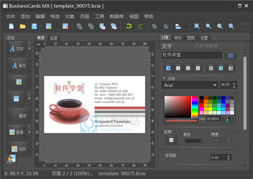Toggle italic text formatting
This screenshot has height=179, width=253.
tap(178, 68)
